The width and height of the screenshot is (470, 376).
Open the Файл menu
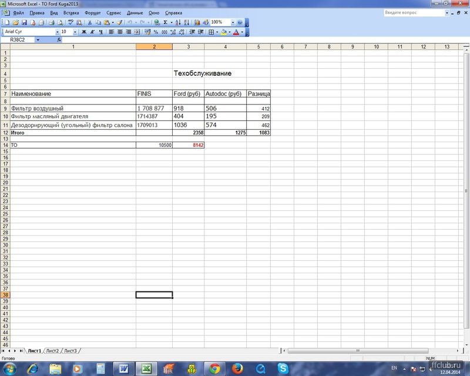[x=18, y=13]
